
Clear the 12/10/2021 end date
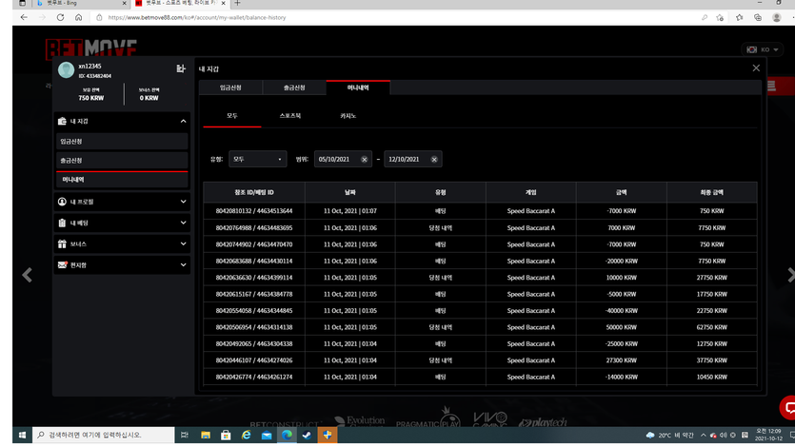[434, 159]
